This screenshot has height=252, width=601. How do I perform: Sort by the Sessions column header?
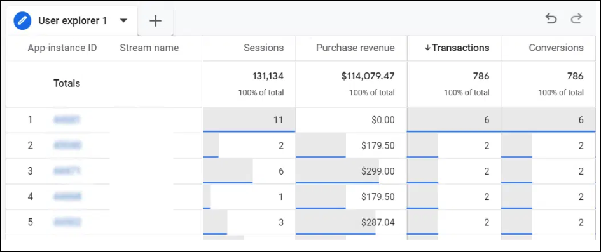point(264,48)
